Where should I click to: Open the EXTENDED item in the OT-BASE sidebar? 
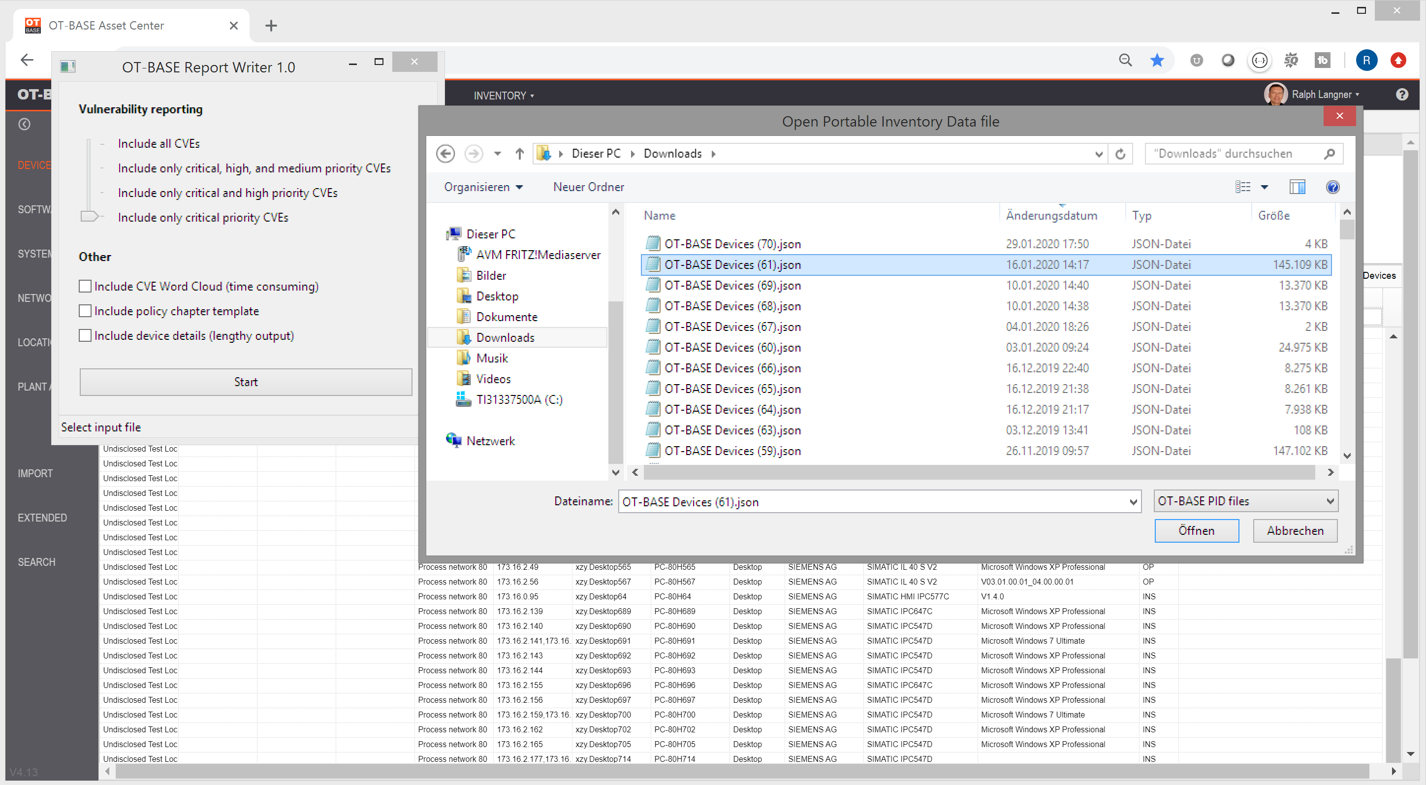pos(42,518)
